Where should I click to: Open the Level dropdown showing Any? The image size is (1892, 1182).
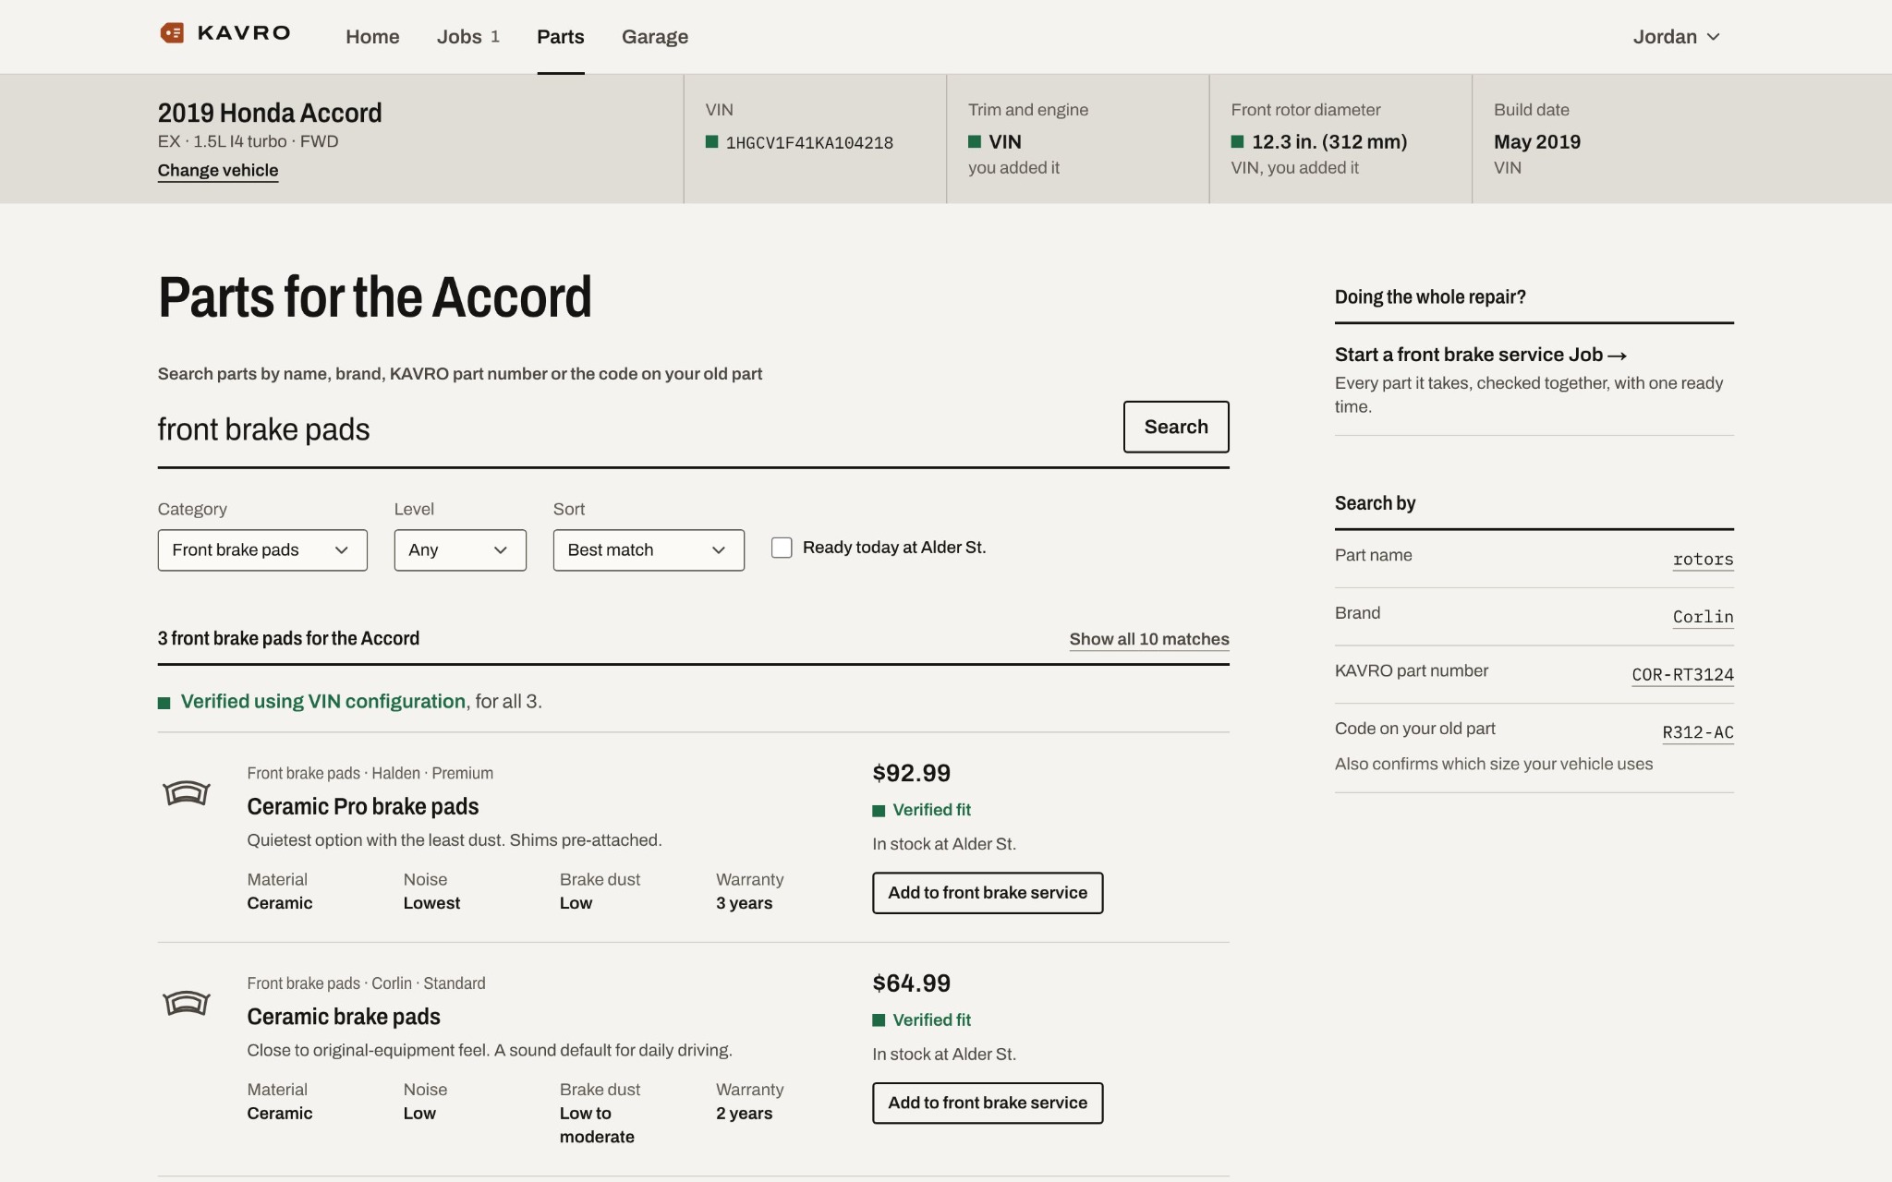[x=460, y=549]
